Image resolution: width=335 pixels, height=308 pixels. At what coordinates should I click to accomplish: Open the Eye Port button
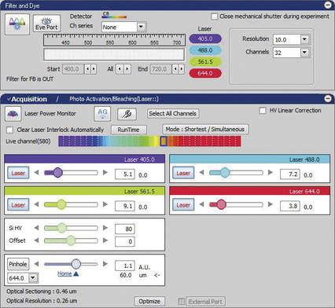[46, 24]
